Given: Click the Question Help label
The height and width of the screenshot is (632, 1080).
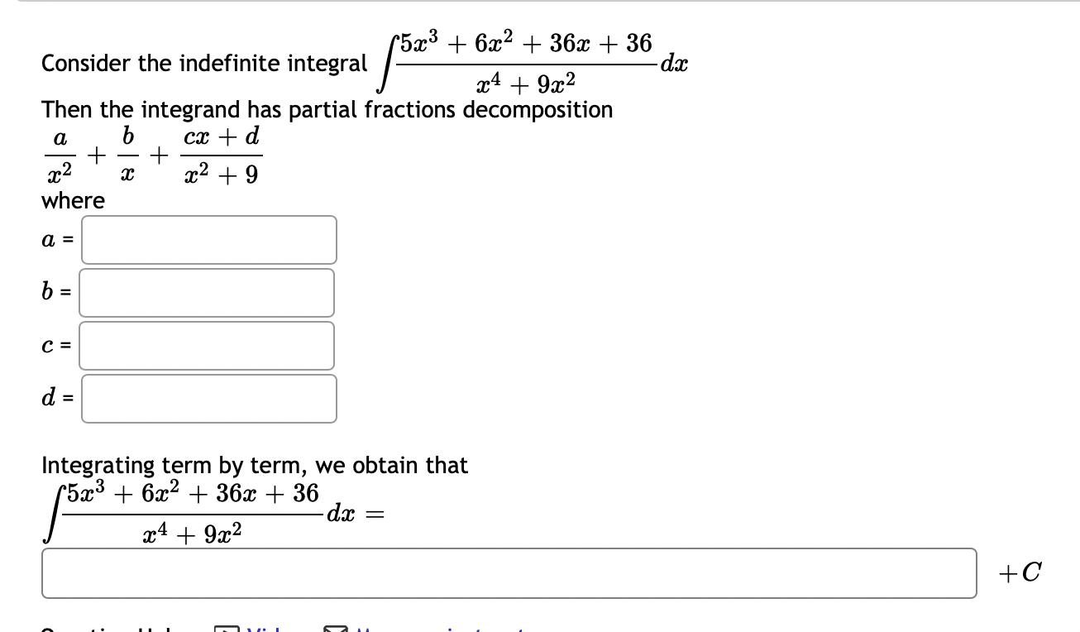Looking at the screenshot, I should [124, 627].
